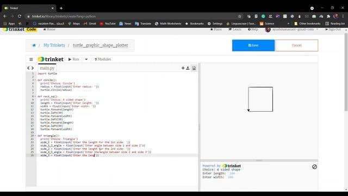The width and height of the screenshot is (348, 196).
Task: Open the Maps bookmark
Action: 74,23
